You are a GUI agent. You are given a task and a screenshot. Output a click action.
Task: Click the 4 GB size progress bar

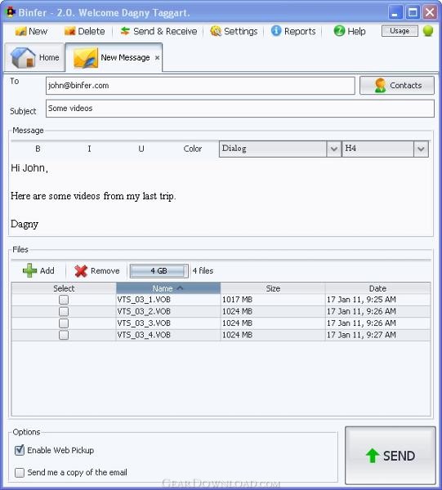pyautogui.click(x=159, y=270)
